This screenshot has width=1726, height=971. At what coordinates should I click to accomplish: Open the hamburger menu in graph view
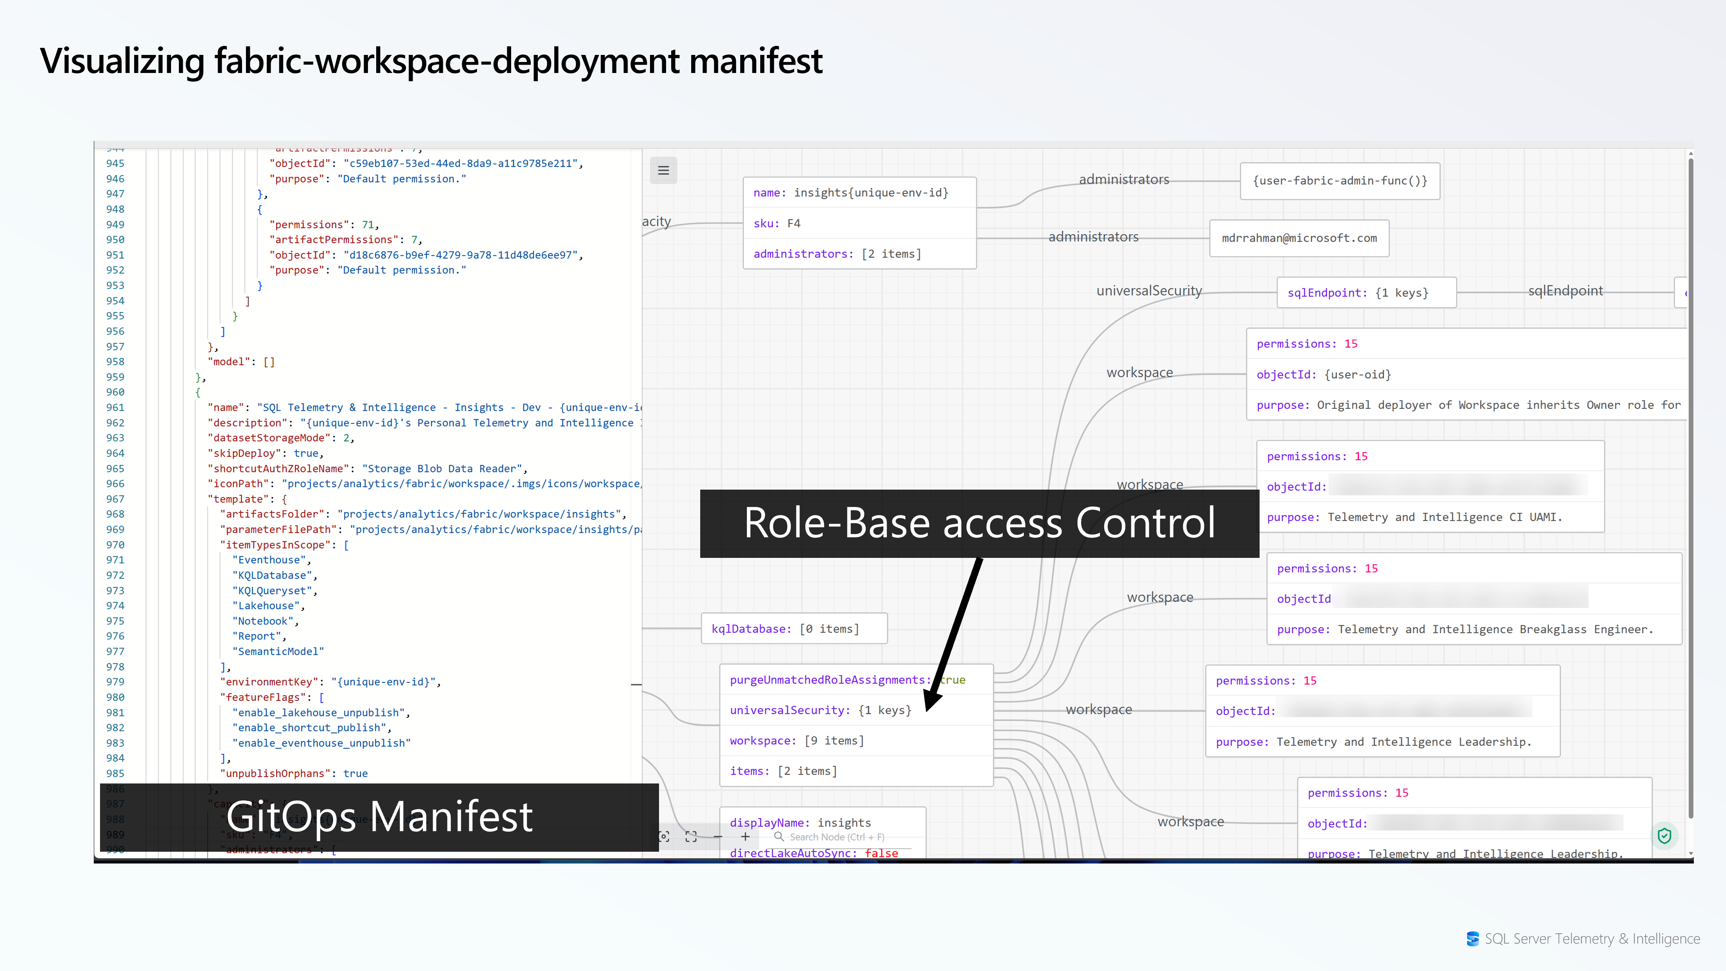point(663,170)
